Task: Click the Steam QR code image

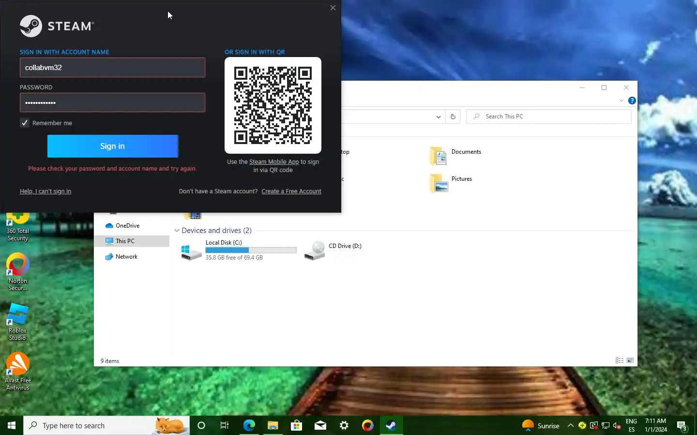Action: coord(273,105)
